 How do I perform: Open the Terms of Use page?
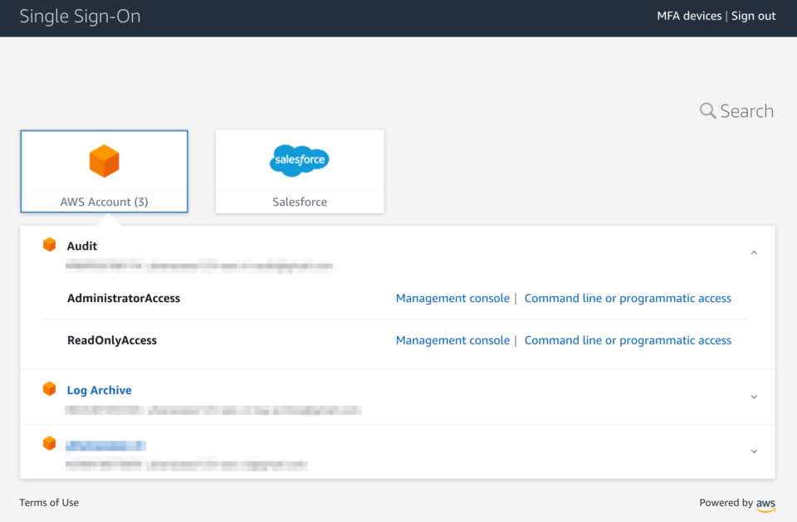(x=48, y=502)
